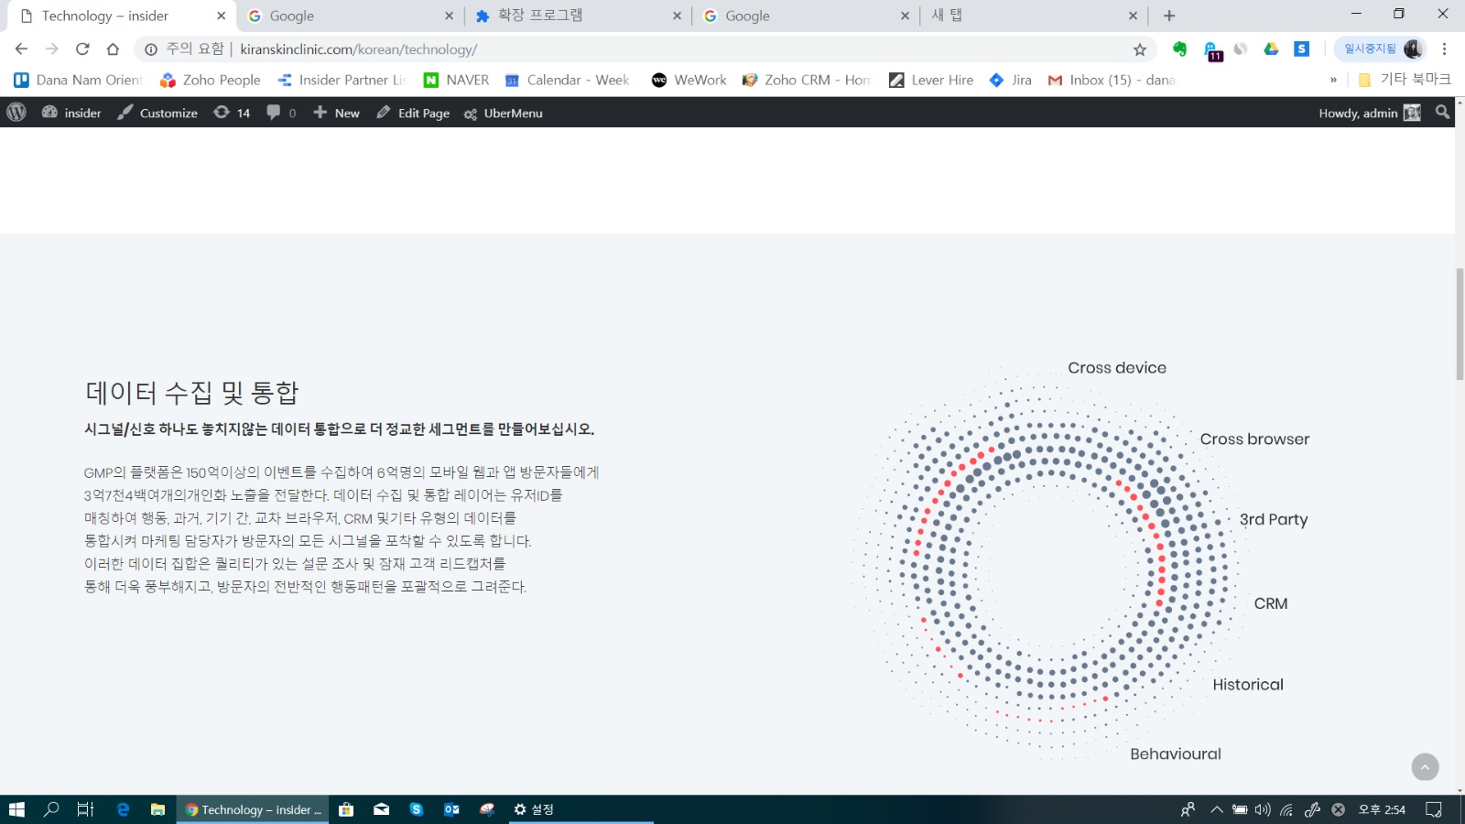Open the 기타 북마크 bookmarks folder
Viewport: 1465px width, 824px height.
pyautogui.click(x=1405, y=80)
